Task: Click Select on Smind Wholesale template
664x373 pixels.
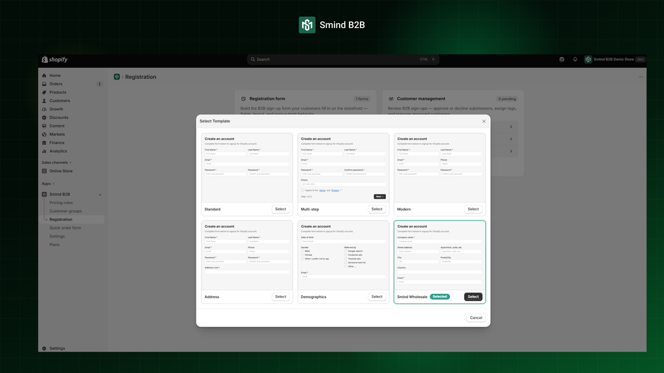Action: [x=473, y=297]
